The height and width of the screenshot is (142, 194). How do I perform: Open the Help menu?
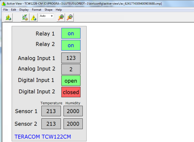point(59,10)
